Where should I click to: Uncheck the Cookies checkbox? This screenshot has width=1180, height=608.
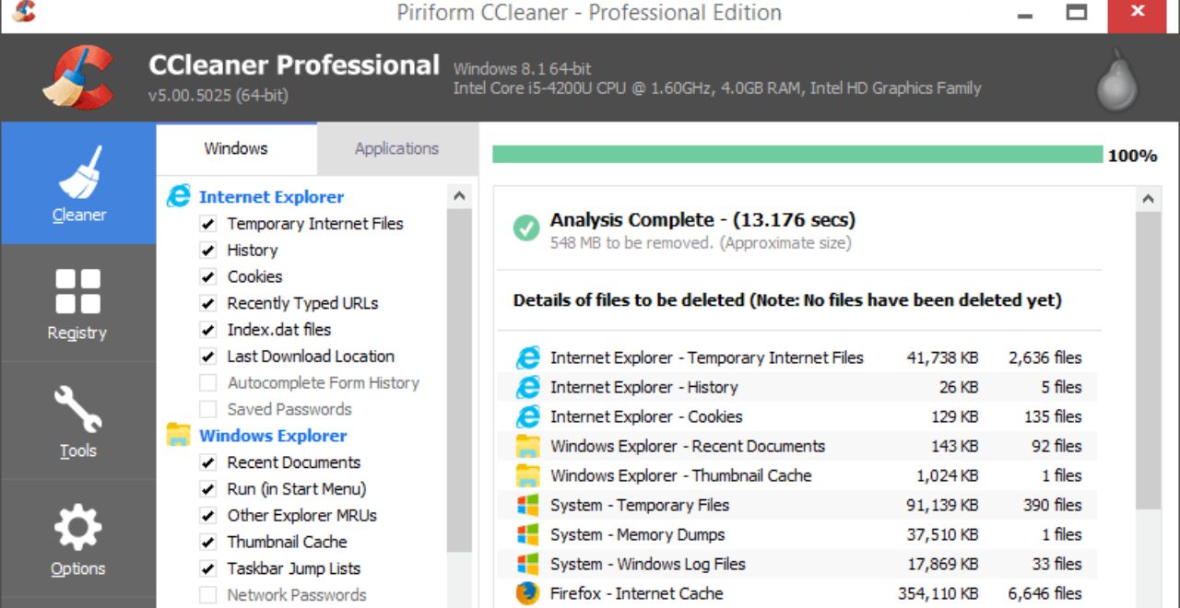click(x=208, y=276)
